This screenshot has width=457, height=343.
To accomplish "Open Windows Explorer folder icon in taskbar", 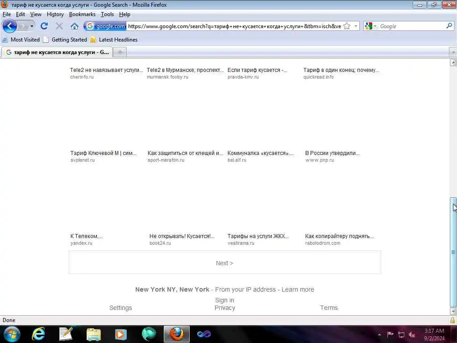I will point(94,334).
